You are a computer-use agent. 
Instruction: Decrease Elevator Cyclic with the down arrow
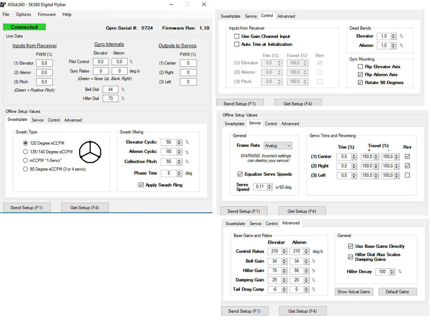tap(179, 144)
